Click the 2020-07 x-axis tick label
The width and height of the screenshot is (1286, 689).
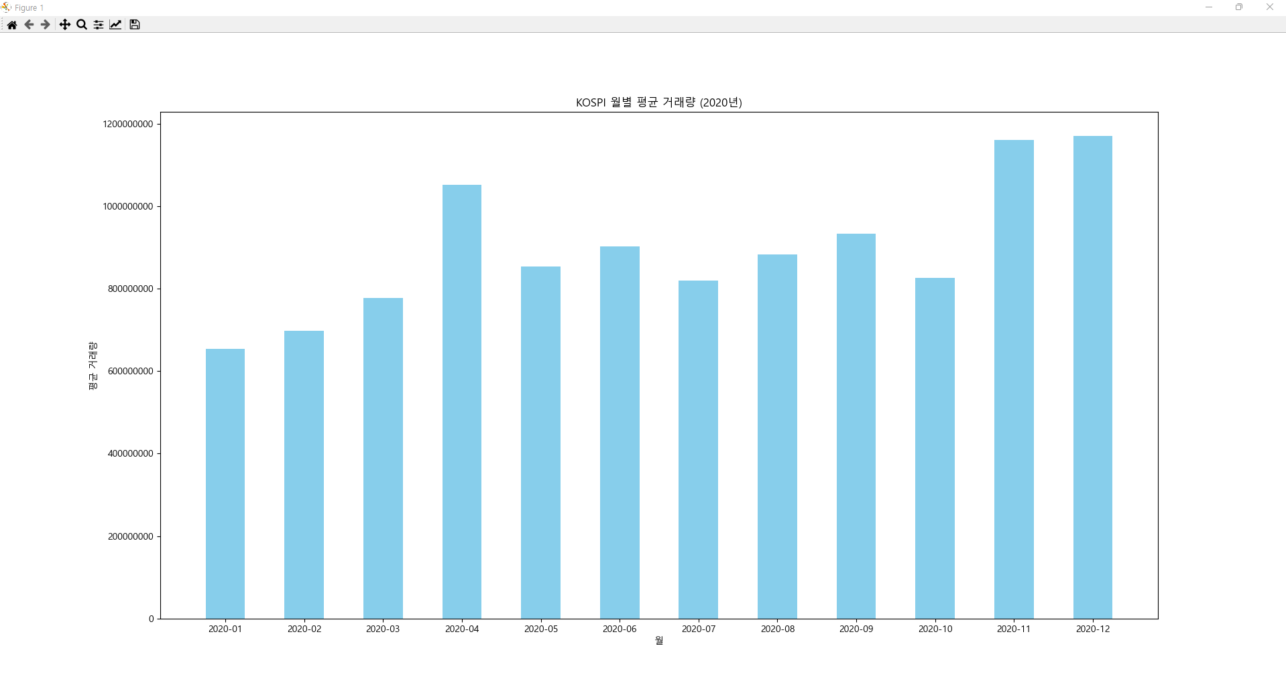tap(699, 629)
